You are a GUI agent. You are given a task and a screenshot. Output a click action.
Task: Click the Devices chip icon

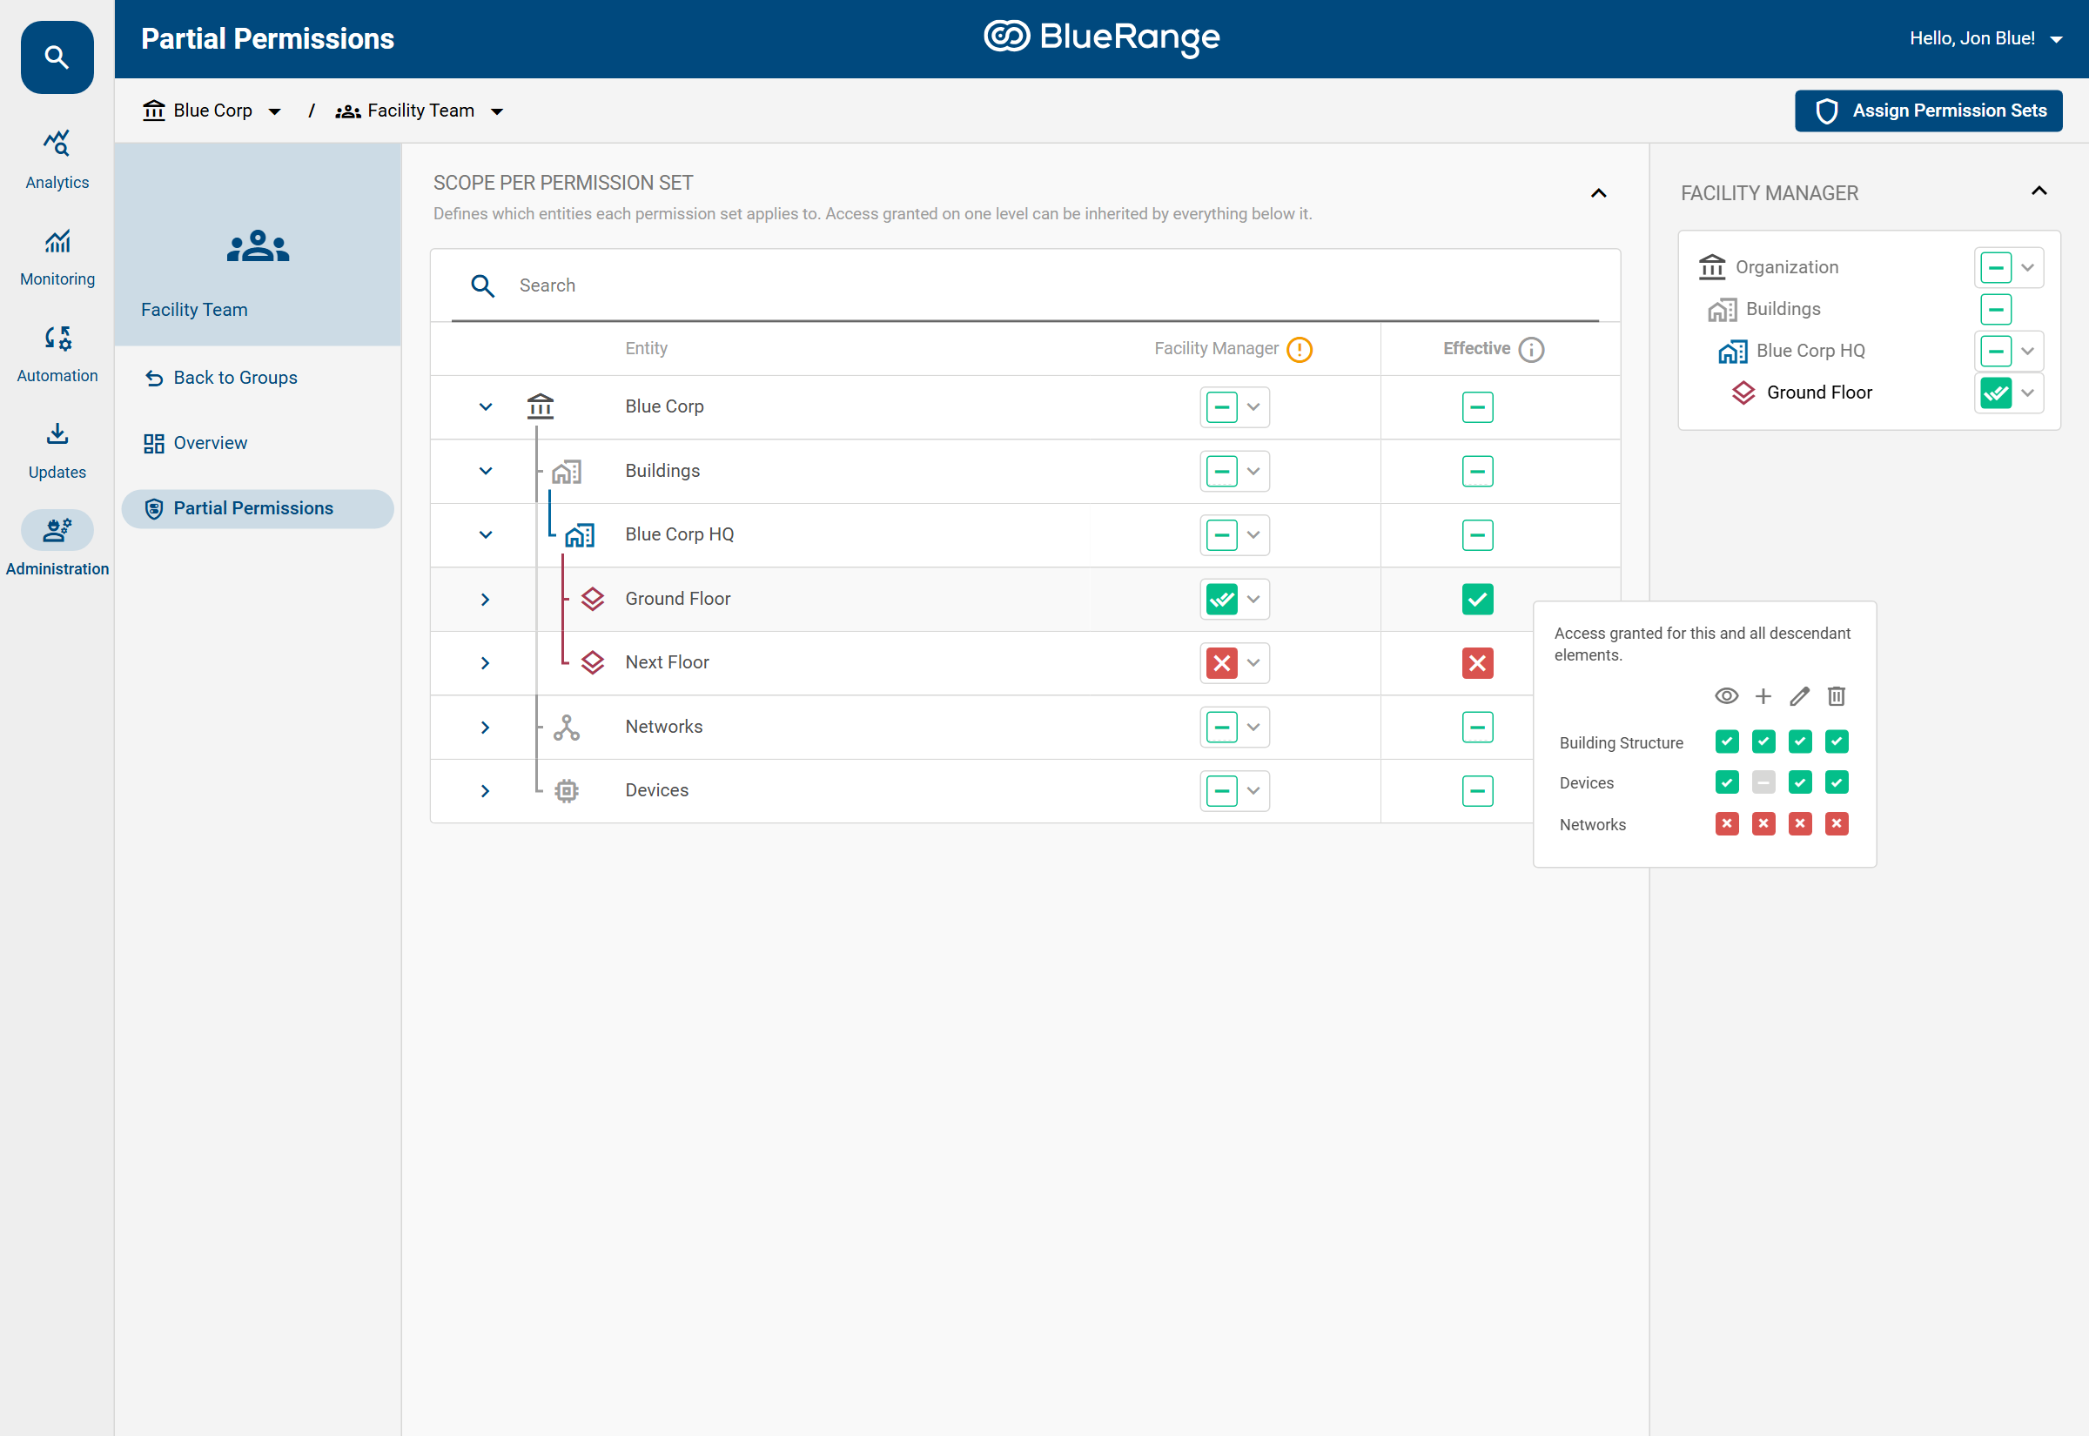[x=567, y=791]
